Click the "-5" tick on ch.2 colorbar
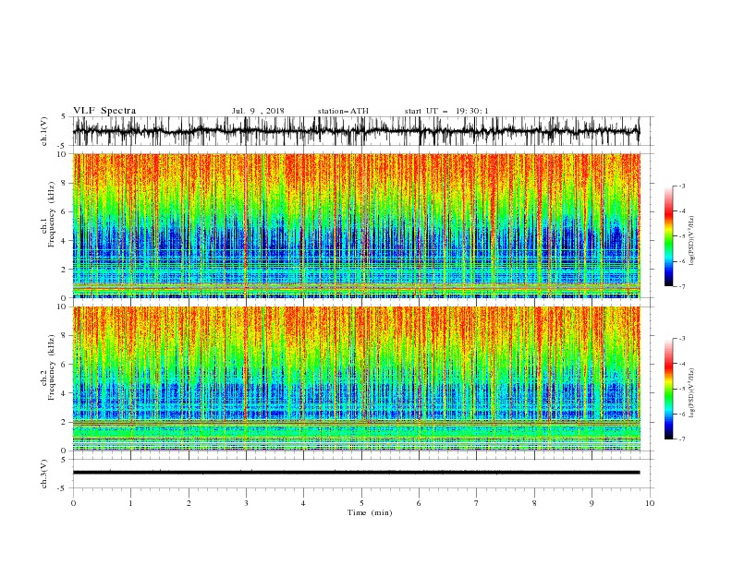 [682, 389]
